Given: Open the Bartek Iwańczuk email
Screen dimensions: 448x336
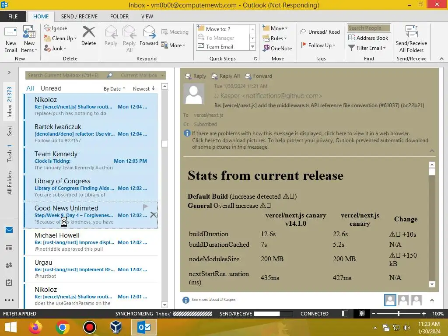Looking at the screenshot, I should 91,133.
